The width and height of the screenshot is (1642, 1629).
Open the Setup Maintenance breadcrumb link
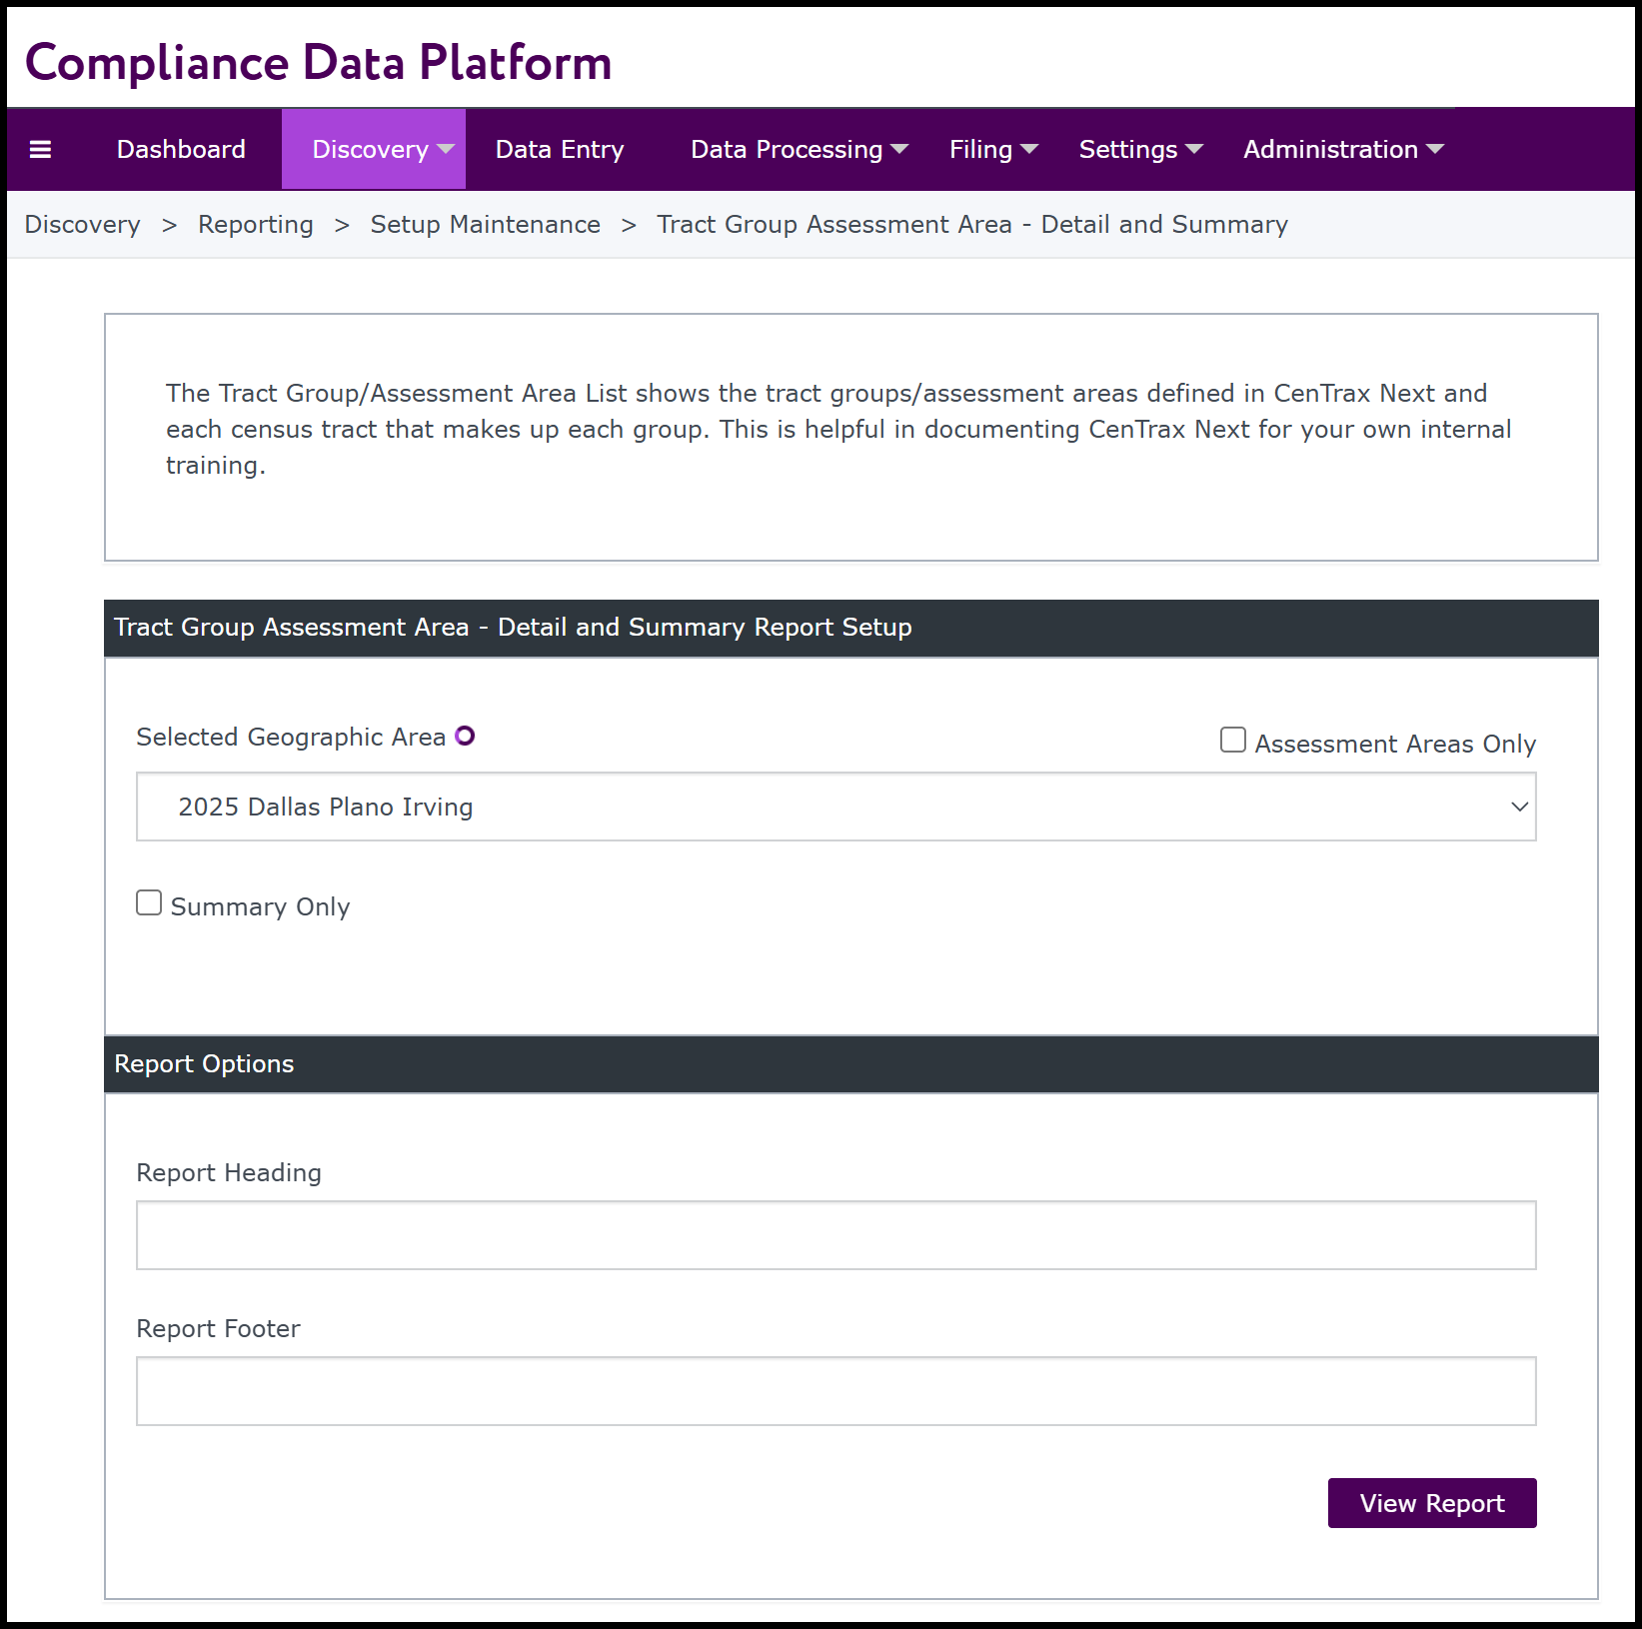tap(485, 225)
